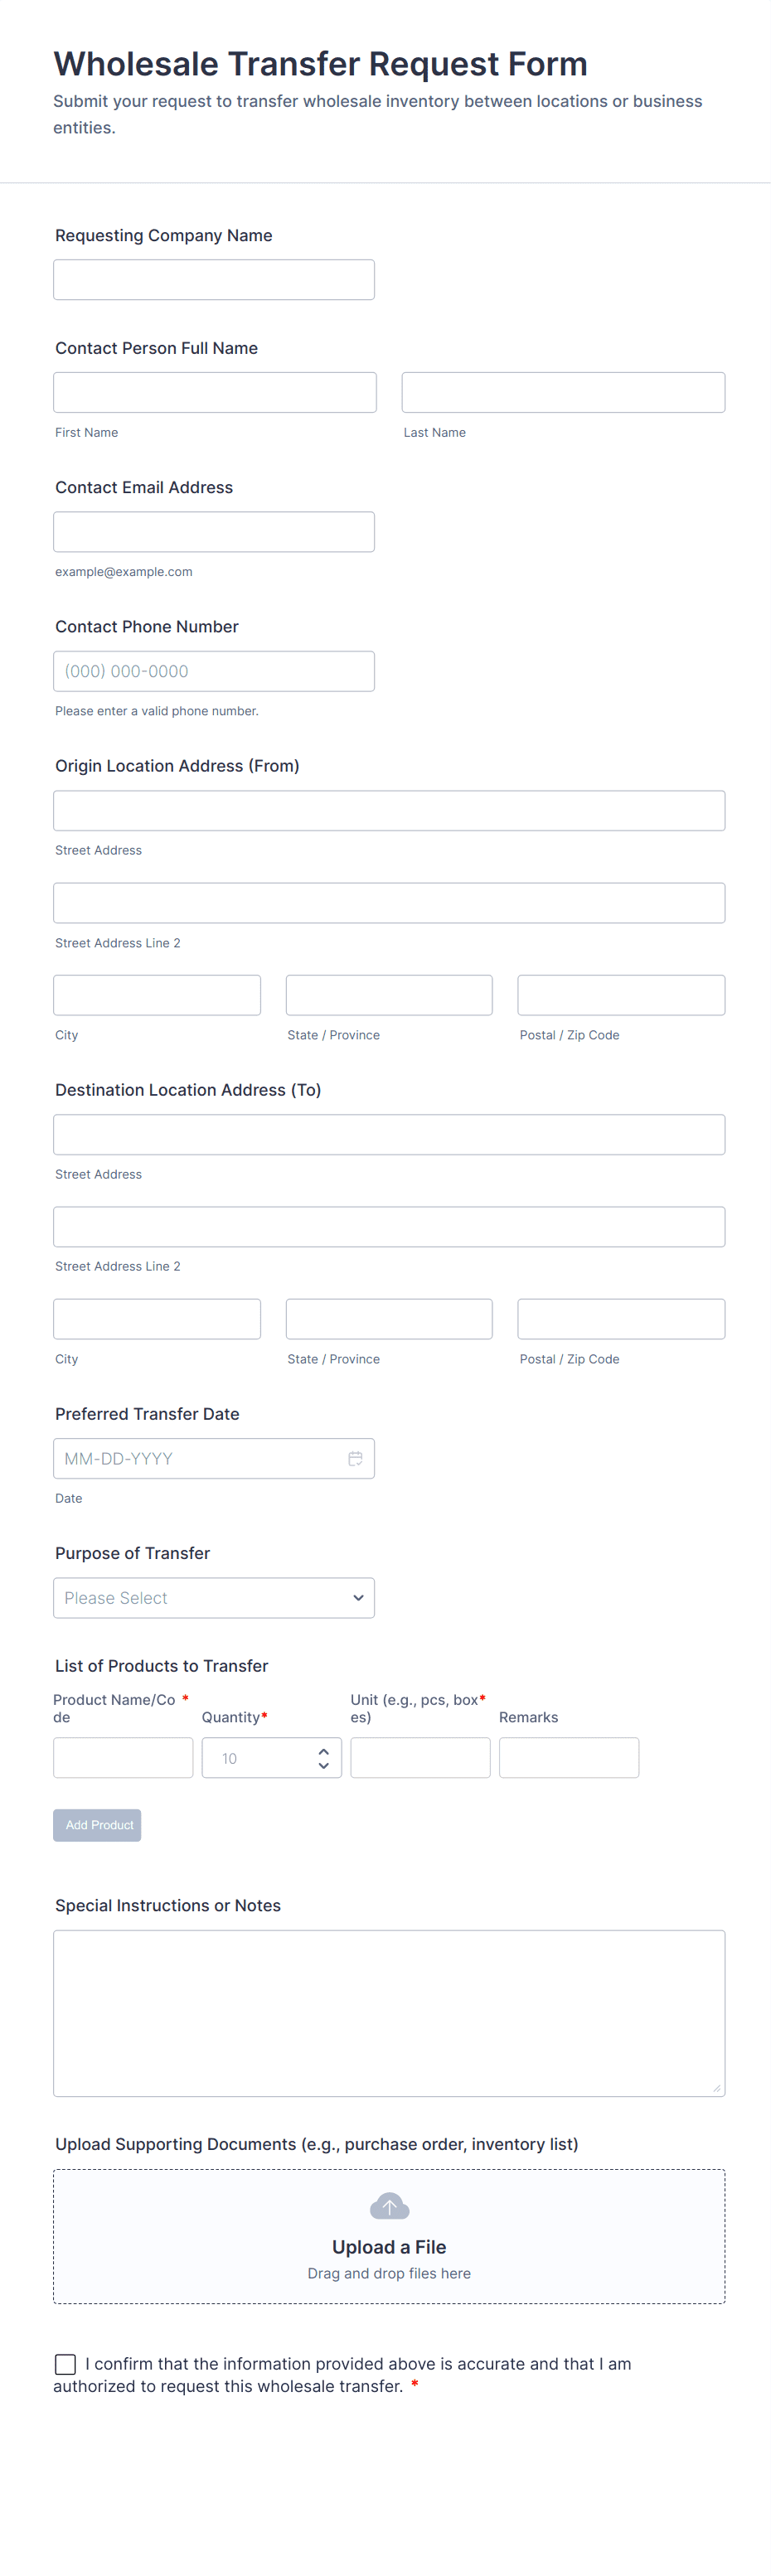Click the Quantity stepper arrows
Viewport: 771px width, 2576px height.
click(323, 1758)
